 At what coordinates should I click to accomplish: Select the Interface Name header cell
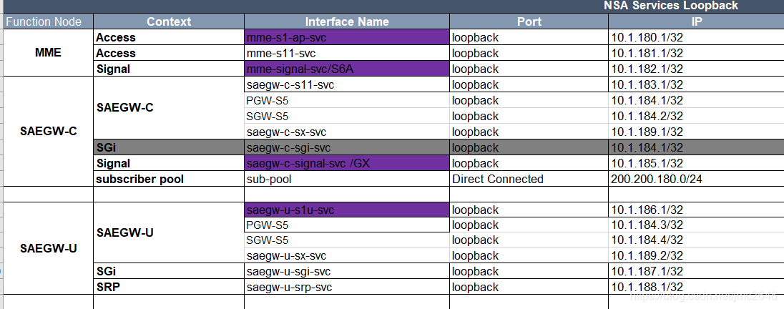pos(347,21)
